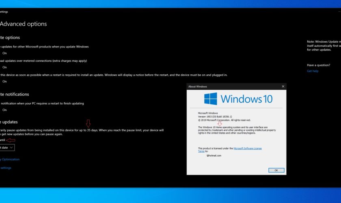Open the Delivery Optimization link

(10, 159)
